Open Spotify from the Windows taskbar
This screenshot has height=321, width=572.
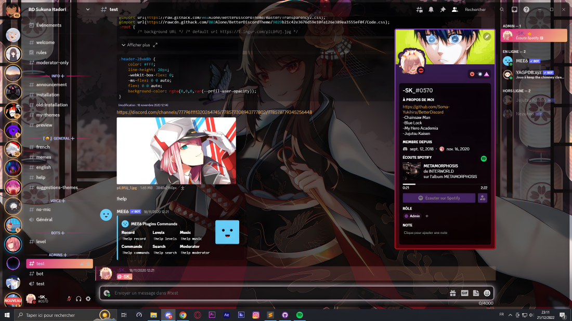(300, 315)
